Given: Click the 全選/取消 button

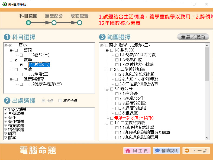Looking at the screenshot, I should click(193, 37).
